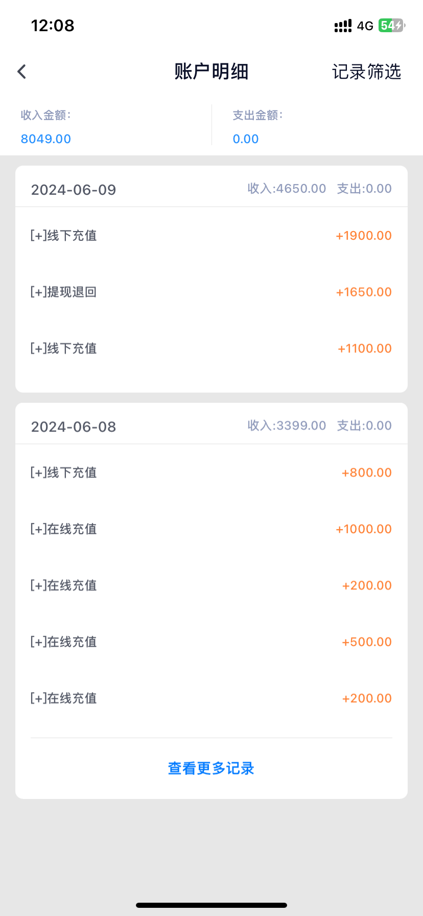This screenshot has height=916, width=423.
Task: Tap 查看更多记录 link
Action: coord(211,768)
